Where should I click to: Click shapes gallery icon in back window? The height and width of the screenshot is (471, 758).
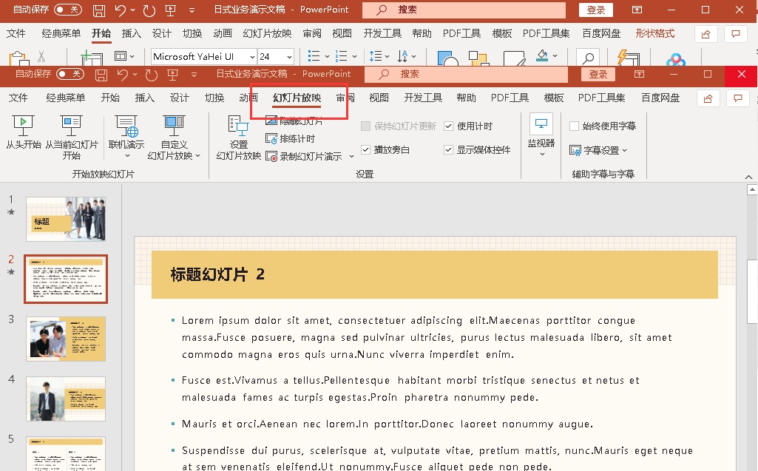447,58
